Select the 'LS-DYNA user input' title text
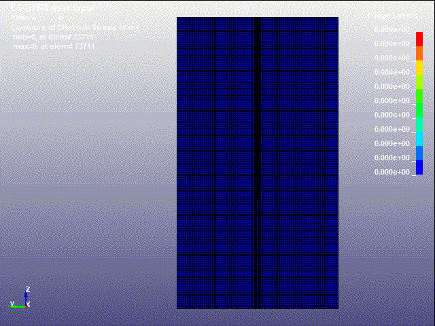This screenshot has height=326, width=435. point(53,7)
